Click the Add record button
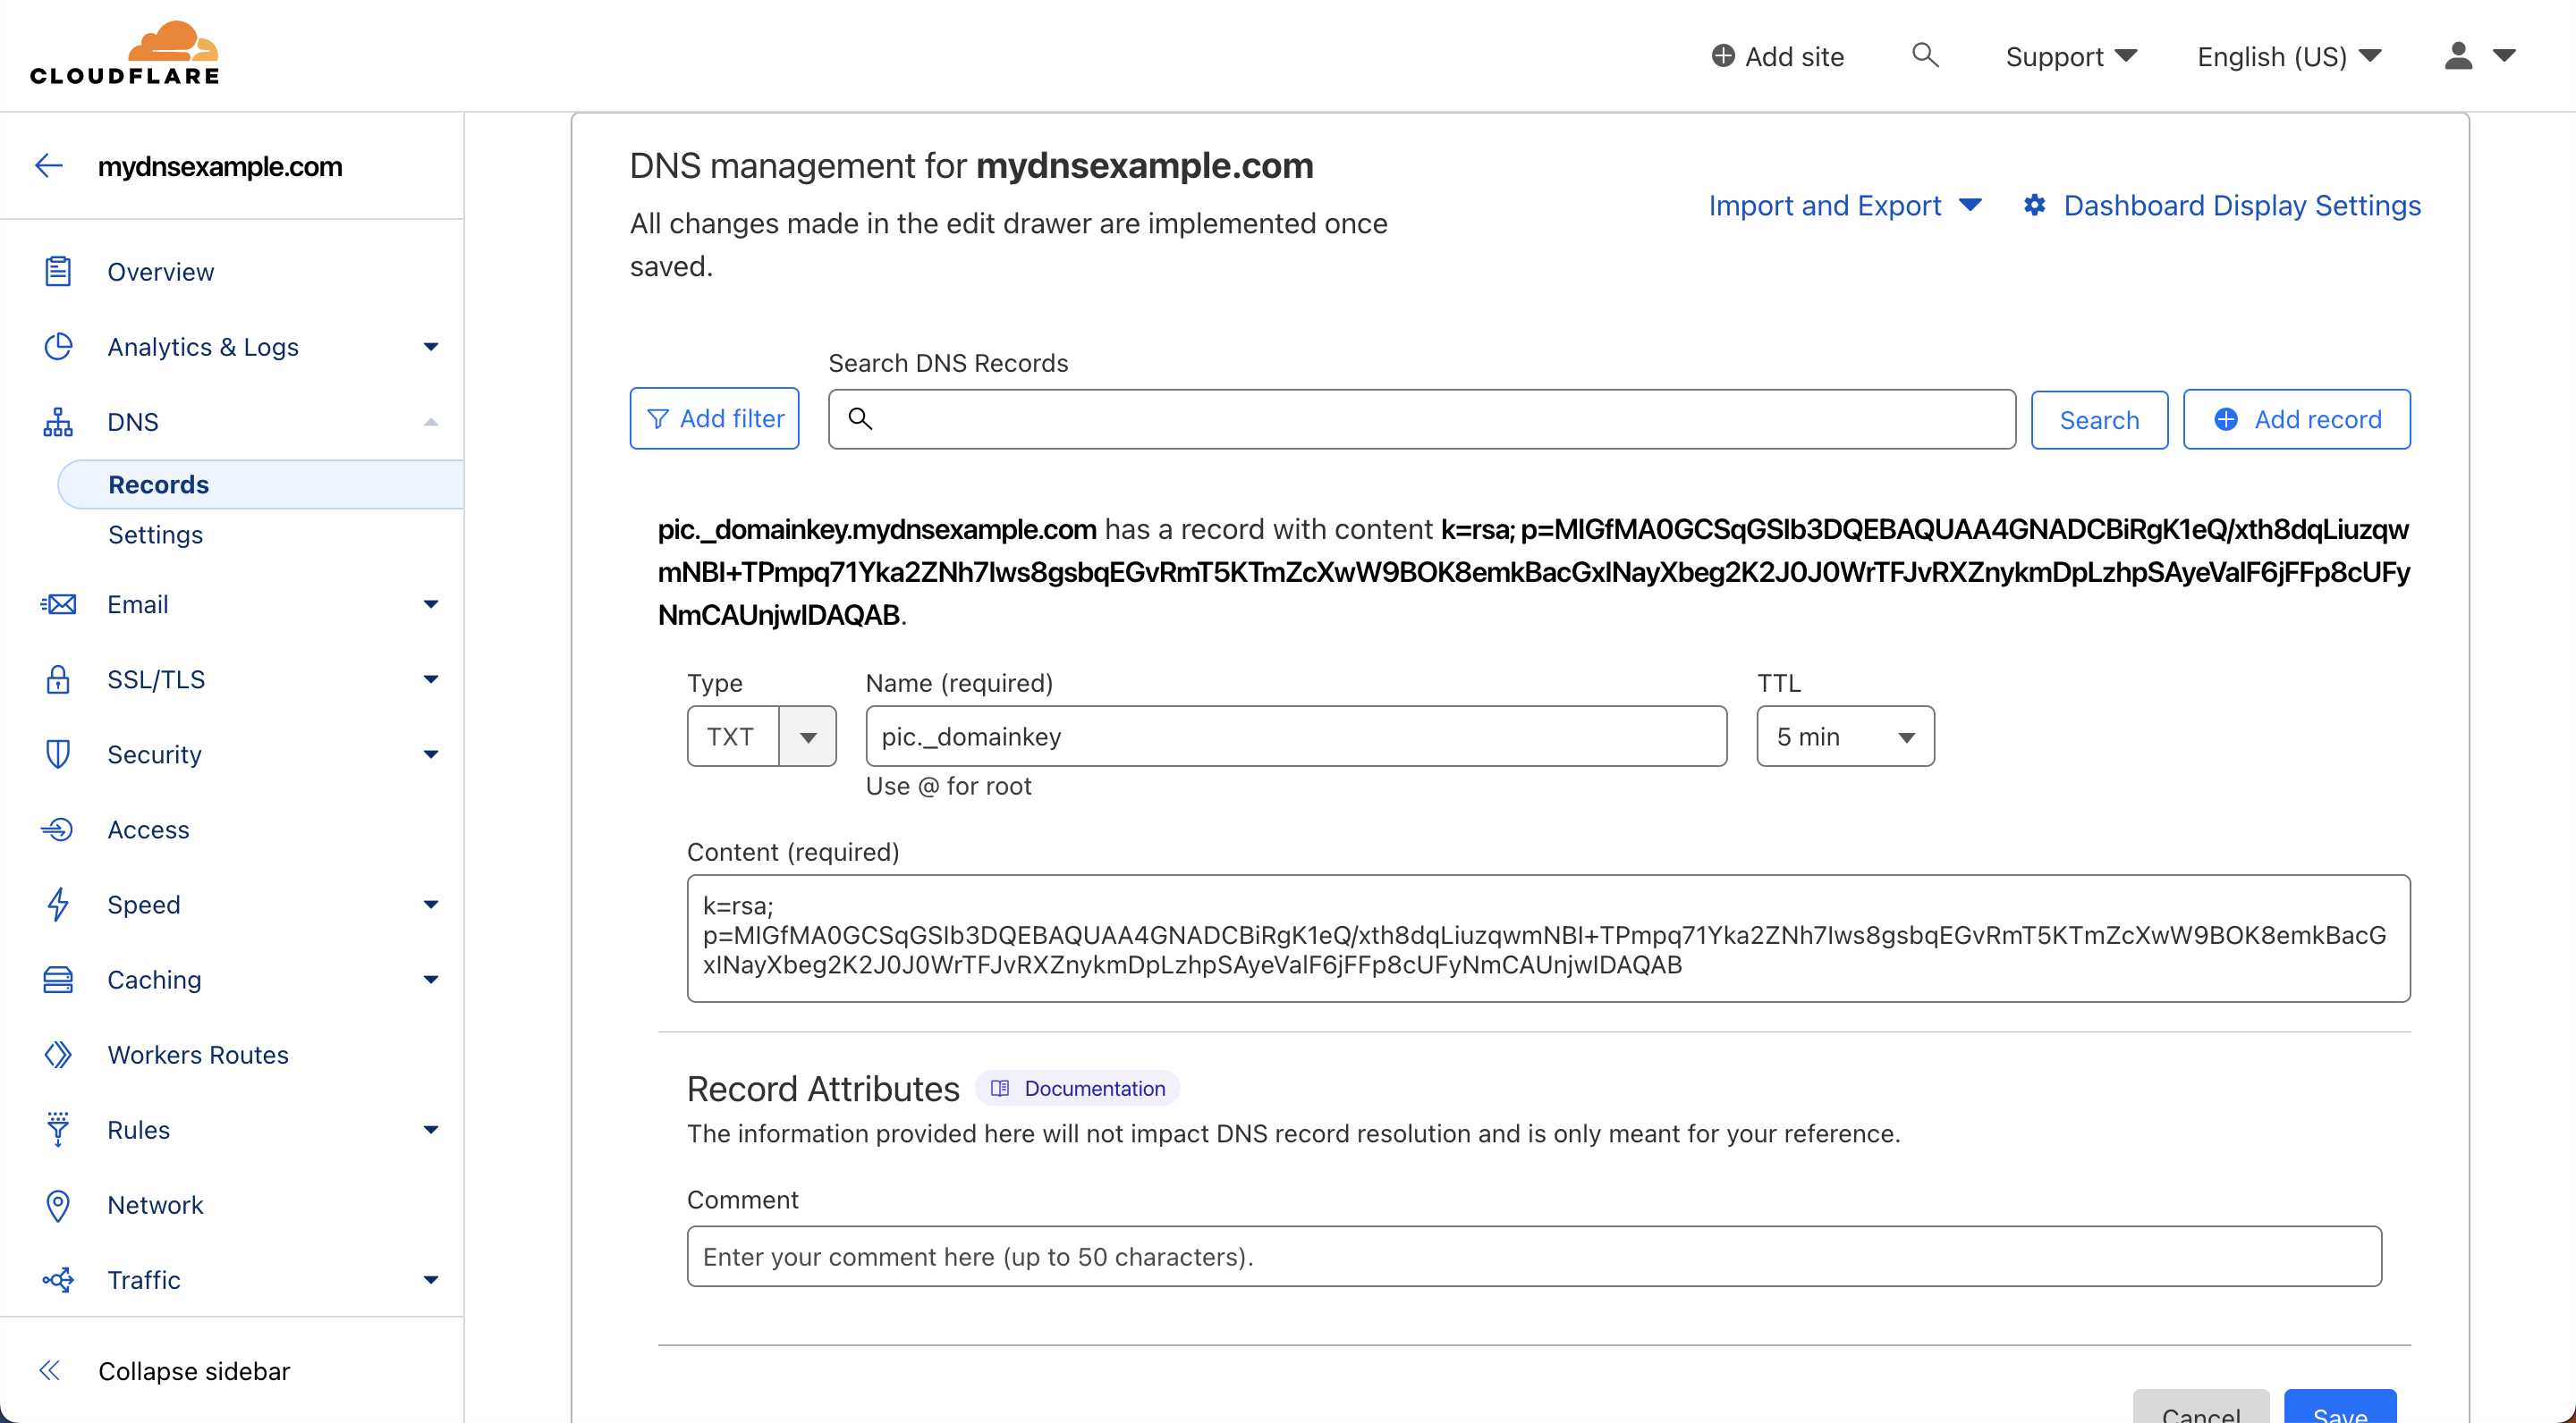The width and height of the screenshot is (2576, 1423). click(2297, 418)
